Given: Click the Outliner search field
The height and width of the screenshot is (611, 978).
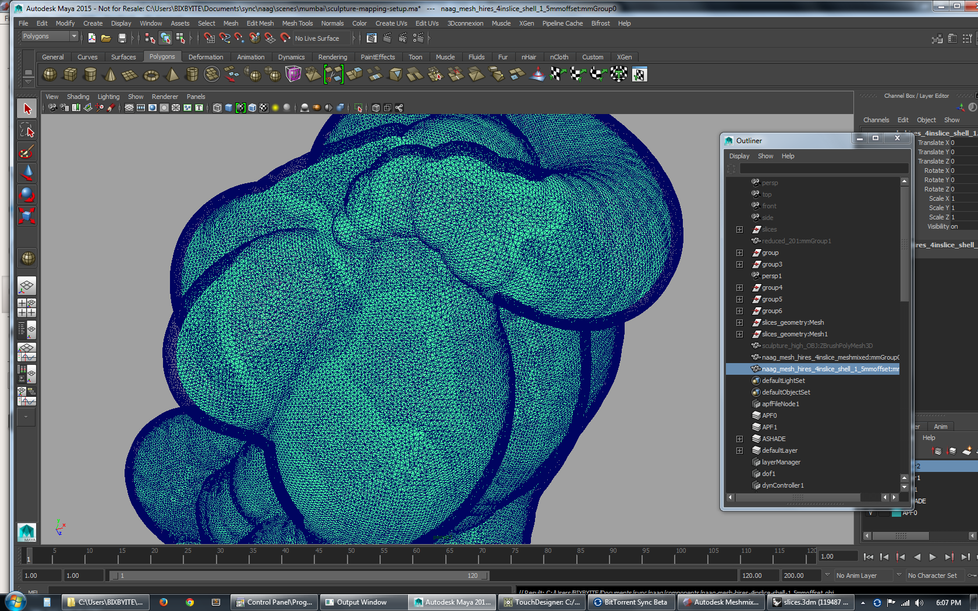Looking at the screenshot, I should point(823,169).
